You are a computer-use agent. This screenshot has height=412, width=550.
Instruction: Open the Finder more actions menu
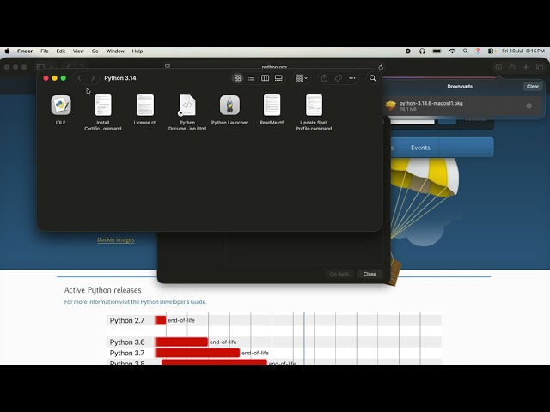pyautogui.click(x=352, y=78)
